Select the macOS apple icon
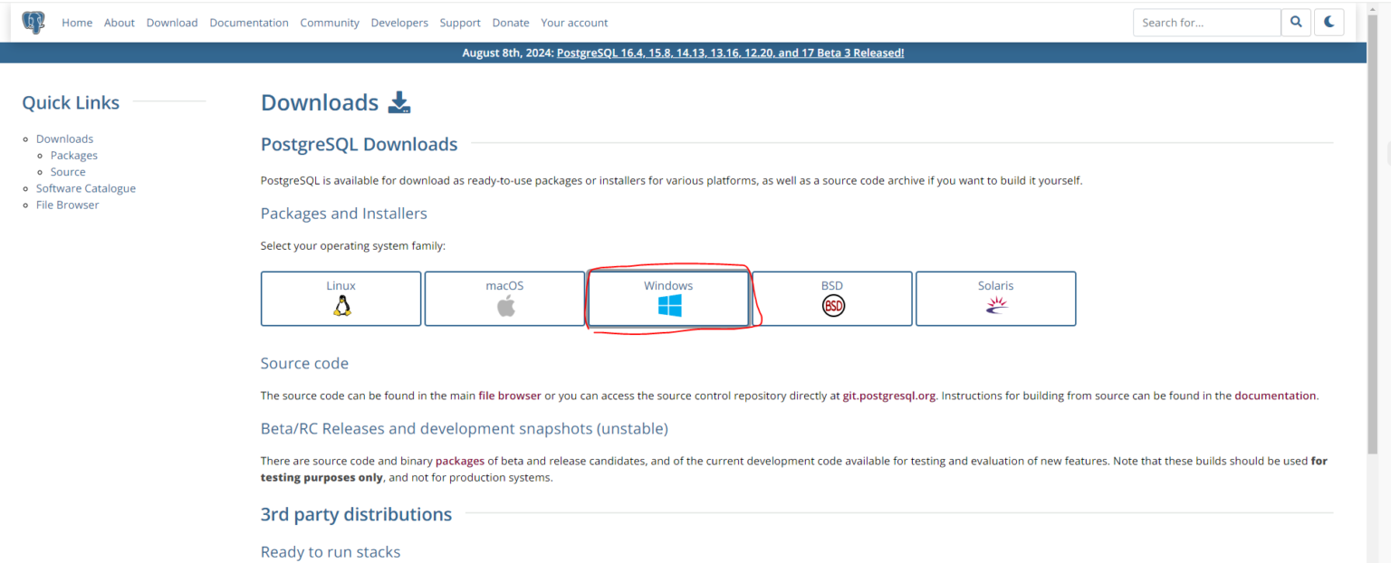This screenshot has width=1391, height=563. (505, 306)
